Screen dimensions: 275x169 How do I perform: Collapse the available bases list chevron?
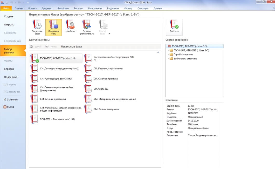158,52
